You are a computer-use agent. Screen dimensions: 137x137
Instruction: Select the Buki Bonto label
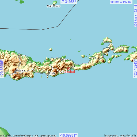[x=54, y=6]
